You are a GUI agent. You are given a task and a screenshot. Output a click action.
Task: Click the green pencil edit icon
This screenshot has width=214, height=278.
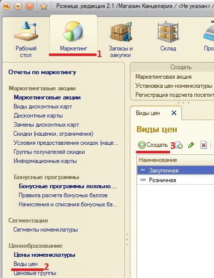[x=191, y=145]
